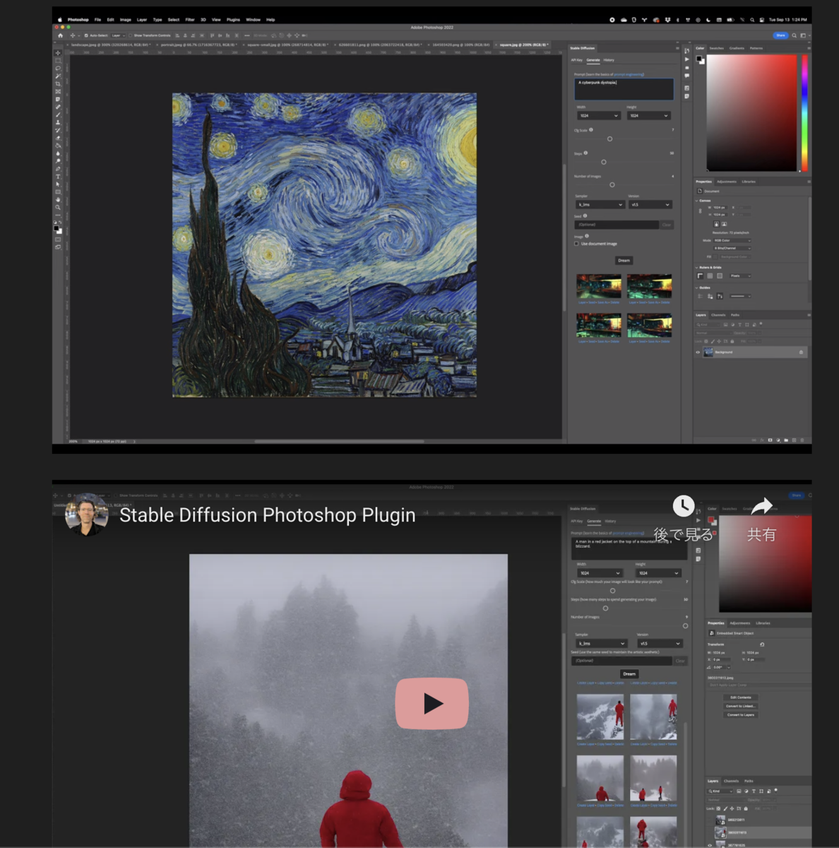
Task: Click the 'A cyberpunk dystopia' prompt field
Action: click(x=624, y=88)
